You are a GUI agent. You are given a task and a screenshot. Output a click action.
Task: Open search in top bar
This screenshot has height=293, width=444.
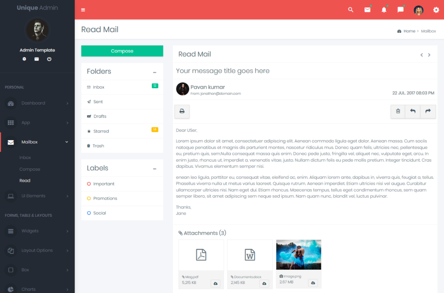click(351, 10)
